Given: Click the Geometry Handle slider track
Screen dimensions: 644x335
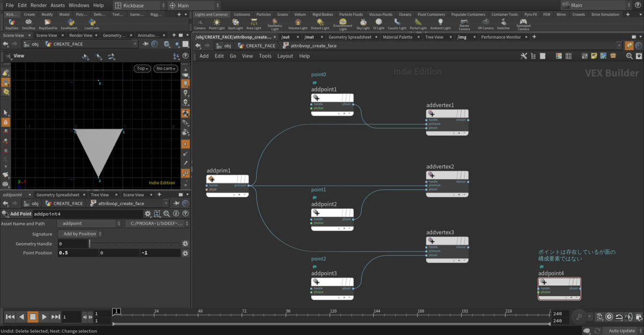Looking at the screenshot, I should point(134,244).
